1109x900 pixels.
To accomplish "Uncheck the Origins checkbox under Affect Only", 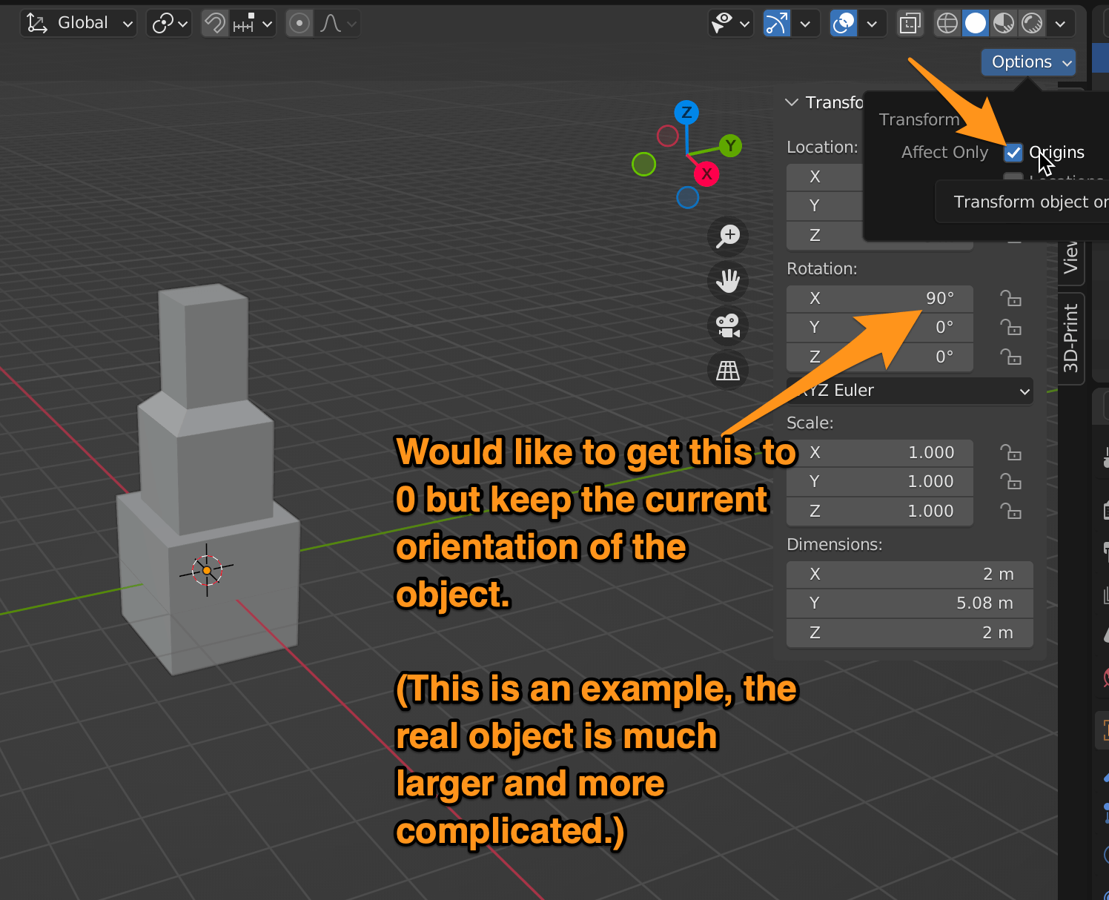I will click(x=1013, y=153).
